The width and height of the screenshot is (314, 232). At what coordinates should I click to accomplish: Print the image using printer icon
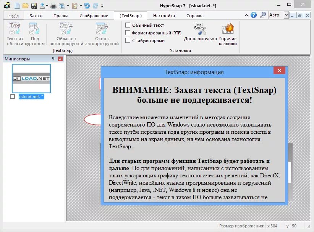pyautogui.click(x=53, y=6)
